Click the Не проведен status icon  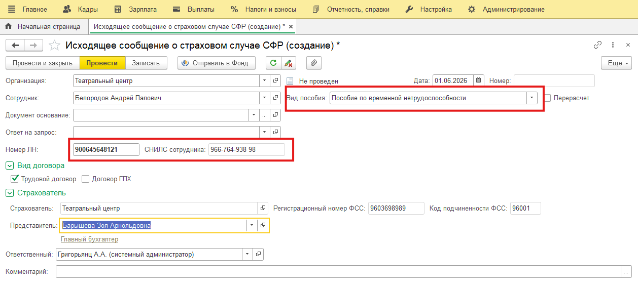tap(290, 81)
